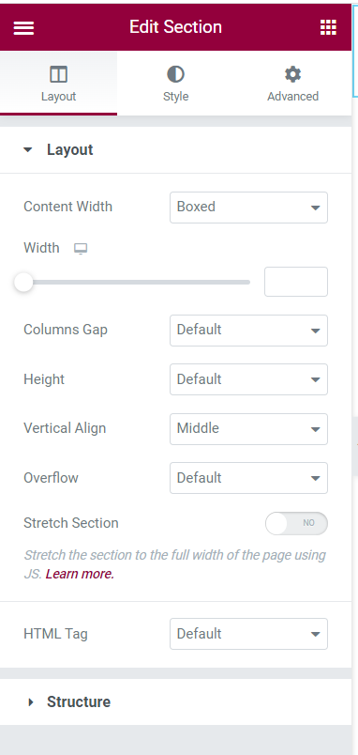Click the Layout tab columns icon
The image size is (358, 755).
(59, 74)
